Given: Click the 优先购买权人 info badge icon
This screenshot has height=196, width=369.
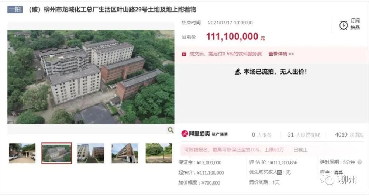Looking at the screenshot, I should [279, 172].
